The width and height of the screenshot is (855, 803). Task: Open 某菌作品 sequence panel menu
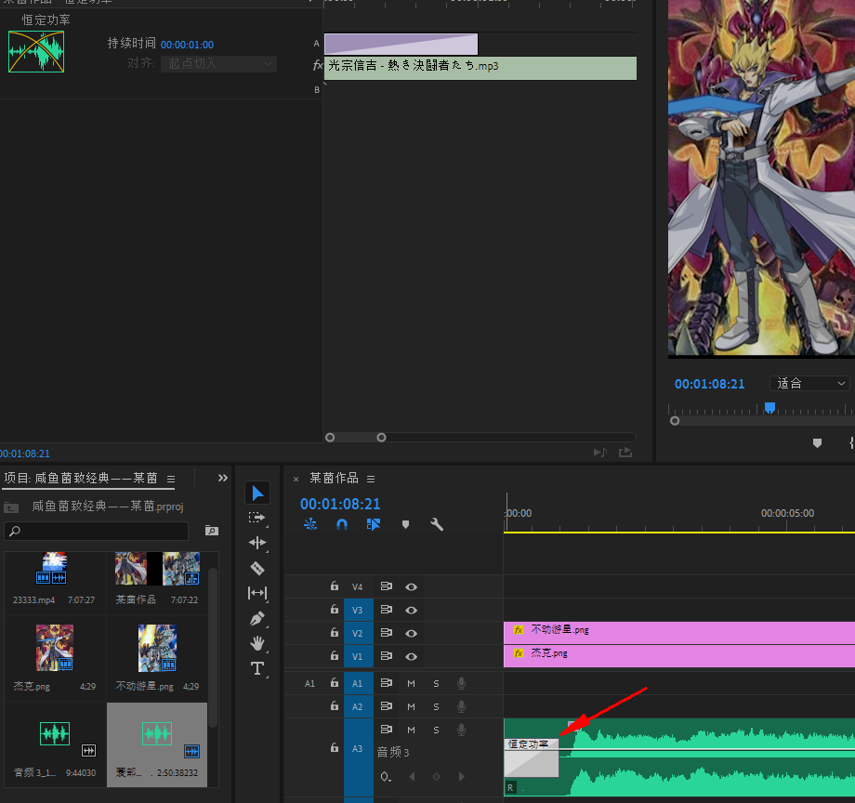click(x=371, y=480)
